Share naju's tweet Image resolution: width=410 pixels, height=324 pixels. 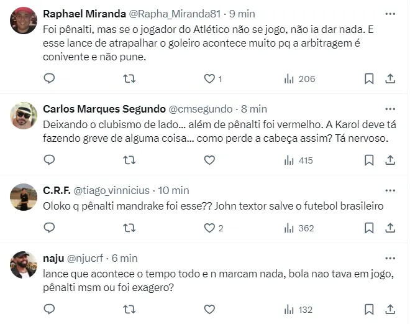click(390, 309)
